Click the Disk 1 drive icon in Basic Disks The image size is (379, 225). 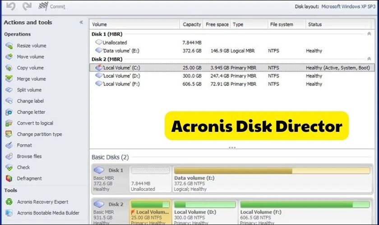[99, 170]
